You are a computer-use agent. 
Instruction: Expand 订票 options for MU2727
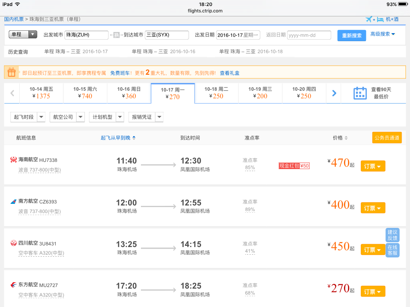tap(373, 291)
